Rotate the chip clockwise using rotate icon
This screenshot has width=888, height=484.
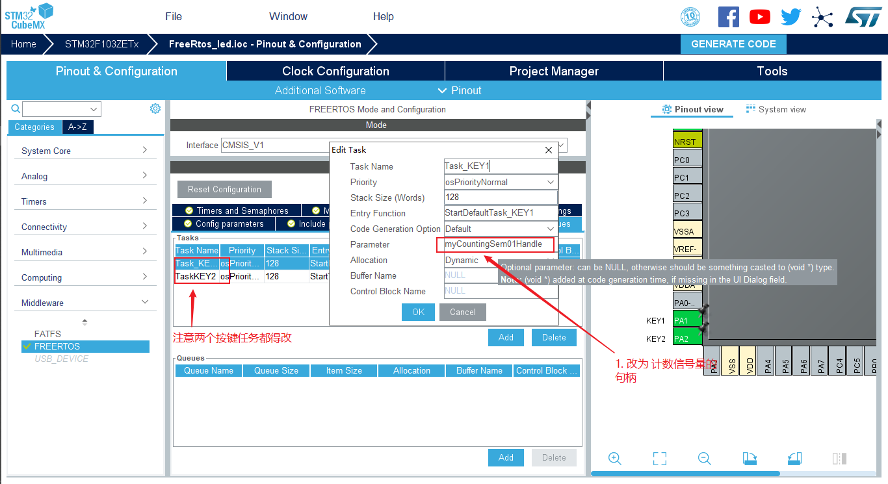point(749,458)
